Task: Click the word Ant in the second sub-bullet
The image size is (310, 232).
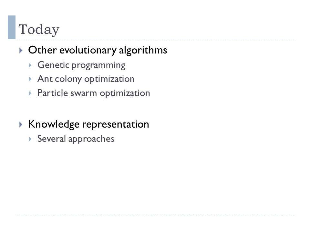Action: 45,79
